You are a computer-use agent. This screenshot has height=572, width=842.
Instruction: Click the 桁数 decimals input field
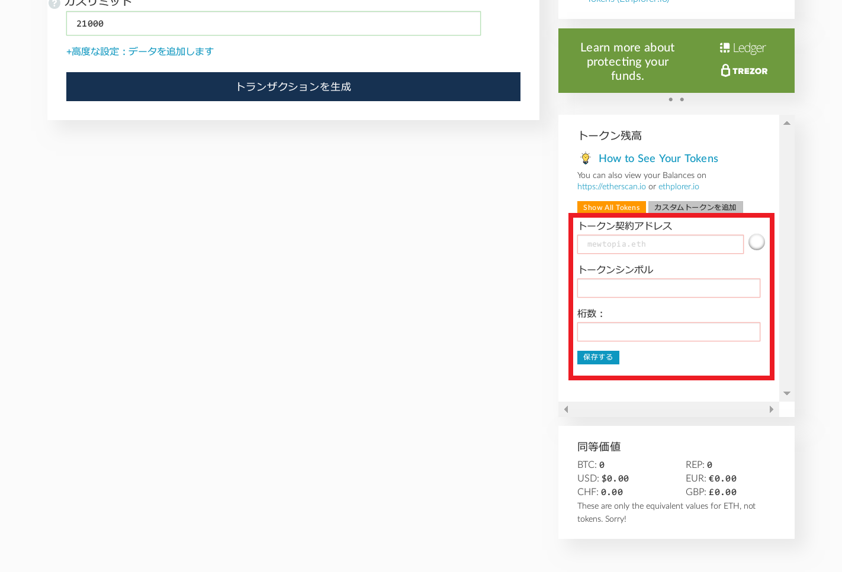coord(668,332)
